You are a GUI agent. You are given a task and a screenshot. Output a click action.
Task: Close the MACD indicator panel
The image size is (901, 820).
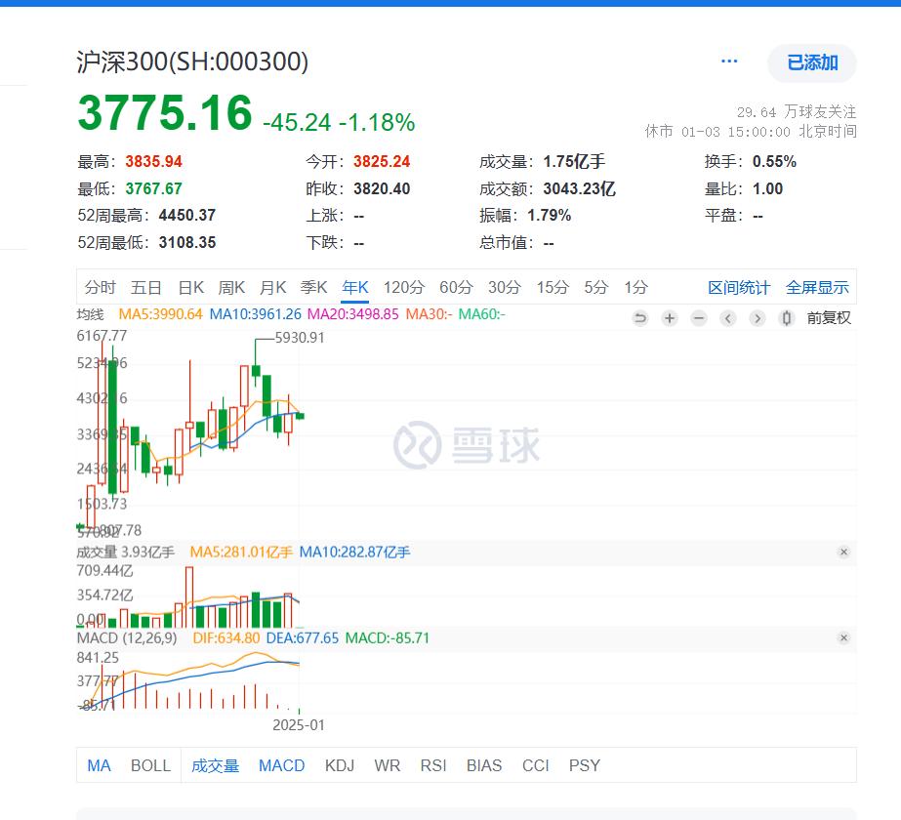(x=843, y=638)
